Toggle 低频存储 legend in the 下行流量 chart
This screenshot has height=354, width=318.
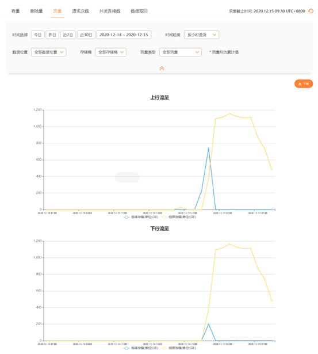click(x=178, y=348)
